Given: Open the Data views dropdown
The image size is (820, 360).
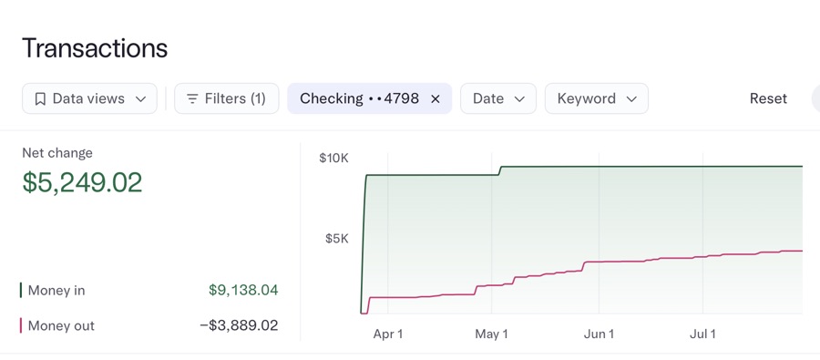Looking at the screenshot, I should tap(89, 98).
